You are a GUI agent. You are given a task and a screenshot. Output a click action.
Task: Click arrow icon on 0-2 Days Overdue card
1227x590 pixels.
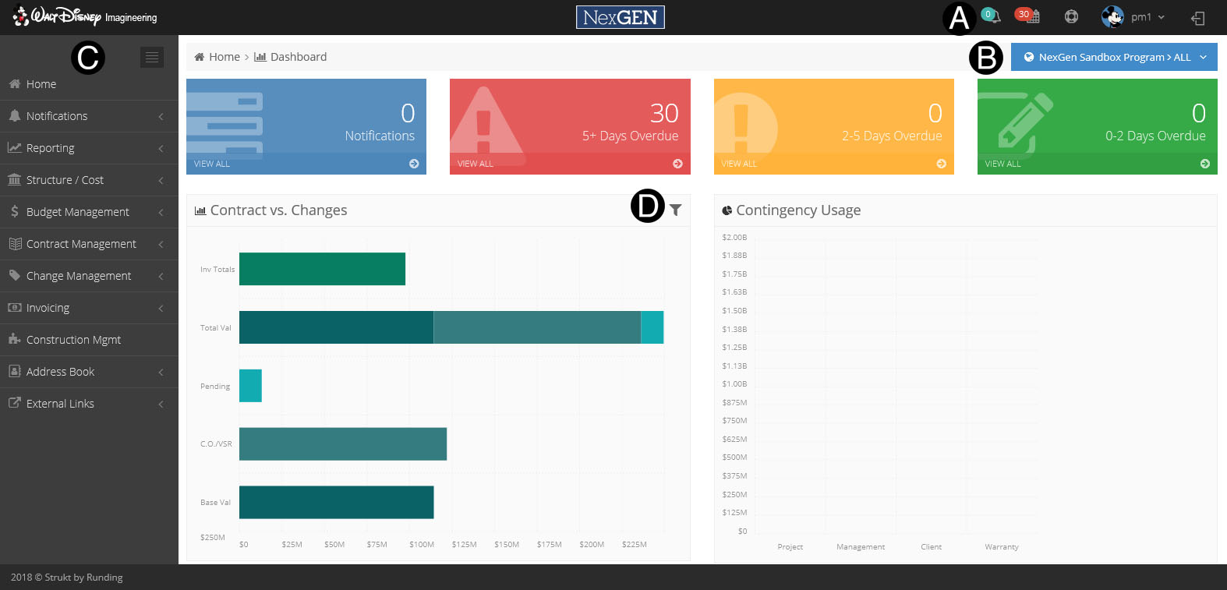(1205, 164)
